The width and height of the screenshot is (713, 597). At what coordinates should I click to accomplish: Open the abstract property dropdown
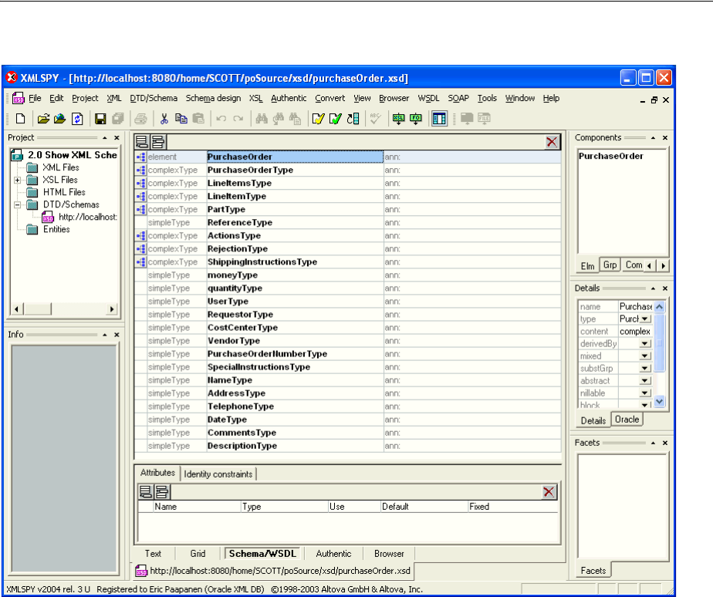tap(645, 381)
